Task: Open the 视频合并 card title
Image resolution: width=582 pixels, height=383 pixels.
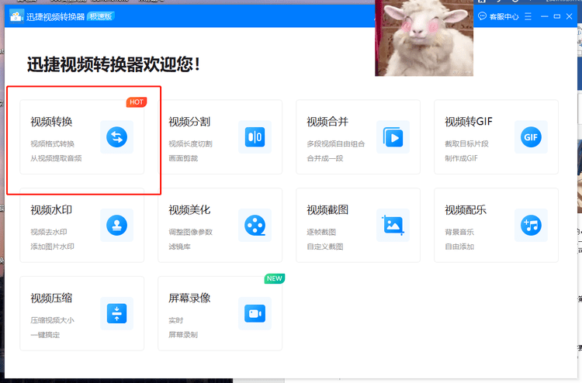Action: pyautogui.click(x=327, y=122)
